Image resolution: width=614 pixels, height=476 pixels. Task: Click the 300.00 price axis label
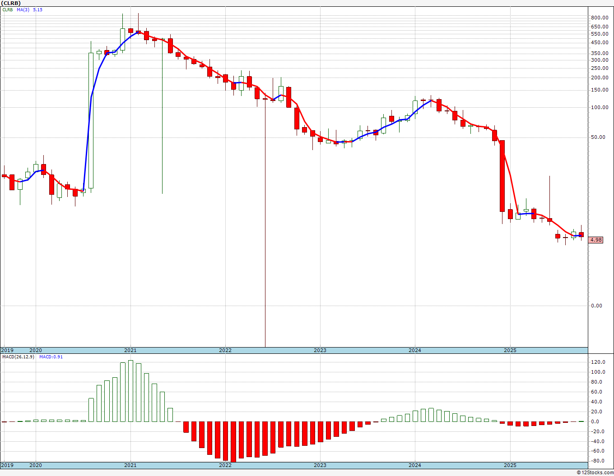[599, 60]
